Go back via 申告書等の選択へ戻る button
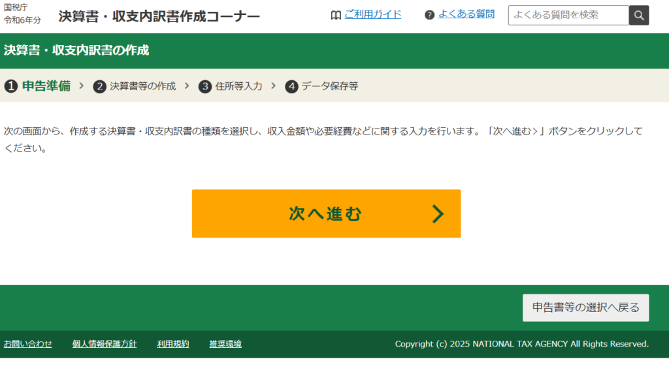The image size is (669, 372). (x=585, y=307)
